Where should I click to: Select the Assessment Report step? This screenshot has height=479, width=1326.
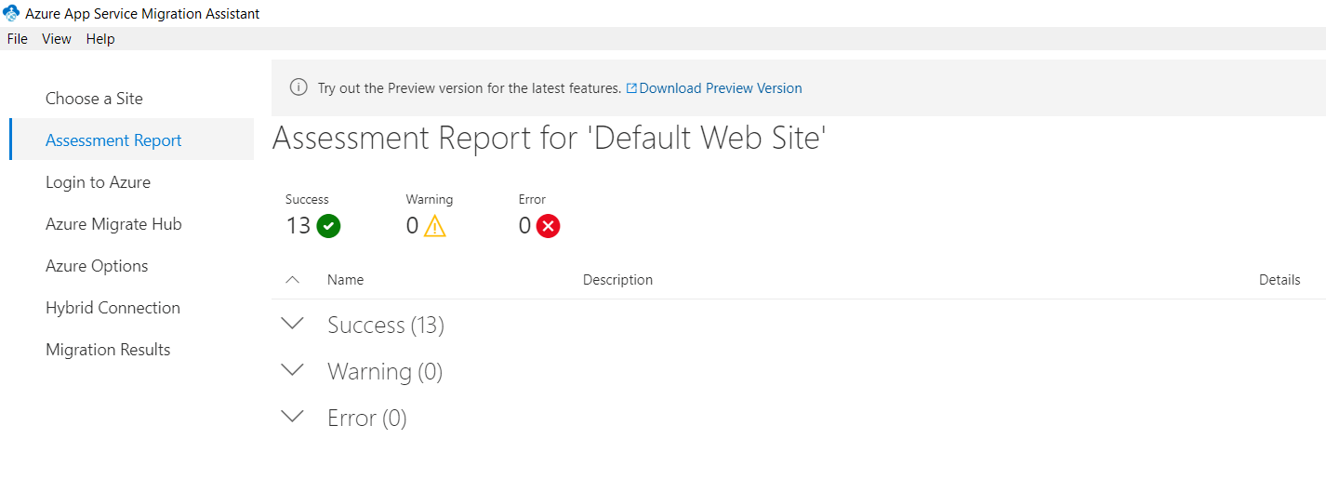131,140
